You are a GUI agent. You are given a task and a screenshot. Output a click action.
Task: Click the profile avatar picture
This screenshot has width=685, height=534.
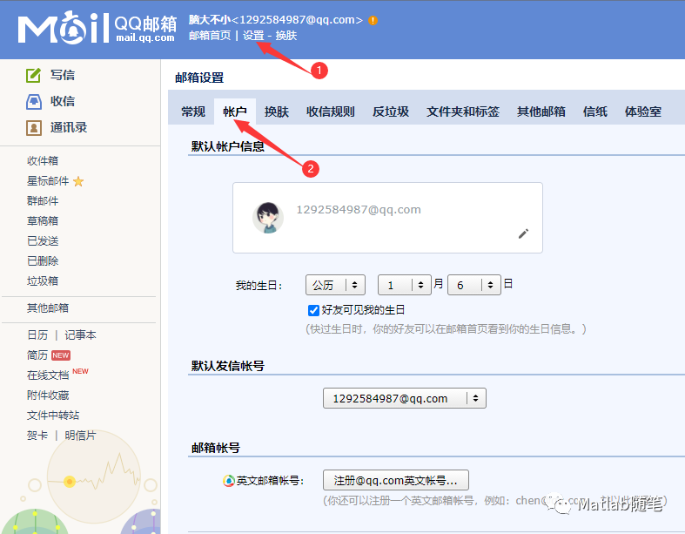[x=268, y=218]
